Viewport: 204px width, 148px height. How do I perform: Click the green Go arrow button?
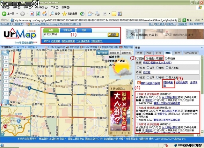(184, 20)
